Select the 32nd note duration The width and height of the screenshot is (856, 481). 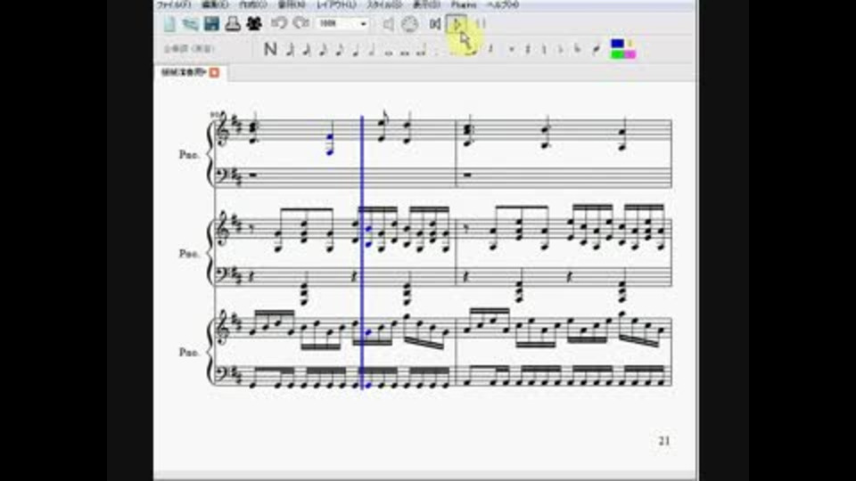point(307,50)
